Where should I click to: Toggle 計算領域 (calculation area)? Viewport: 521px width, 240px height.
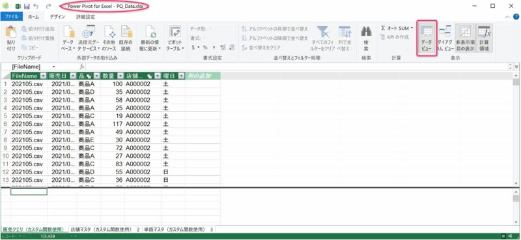[484, 38]
